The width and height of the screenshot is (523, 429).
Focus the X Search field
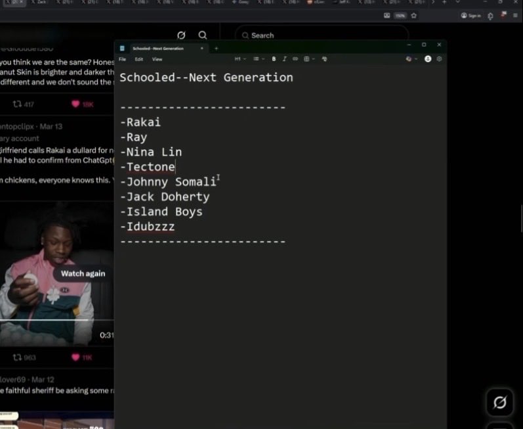[x=322, y=35]
